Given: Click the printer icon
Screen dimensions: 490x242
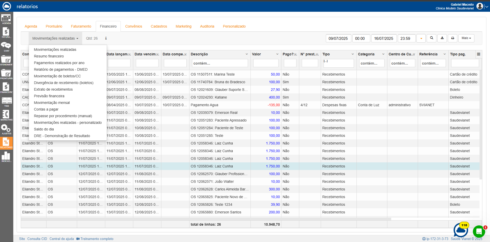Looking at the screenshot, I should tap(452, 38).
